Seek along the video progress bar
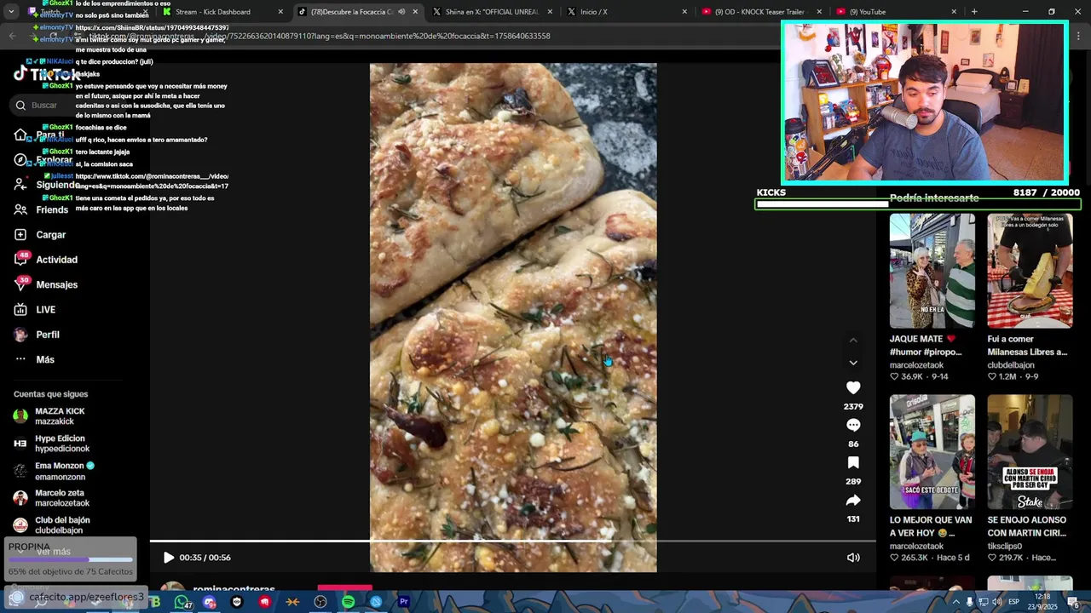 pyautogui.click(x=512, y=541)
